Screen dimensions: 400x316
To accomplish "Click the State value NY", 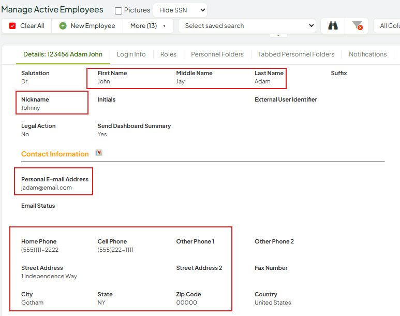I will tap(101, 303).
